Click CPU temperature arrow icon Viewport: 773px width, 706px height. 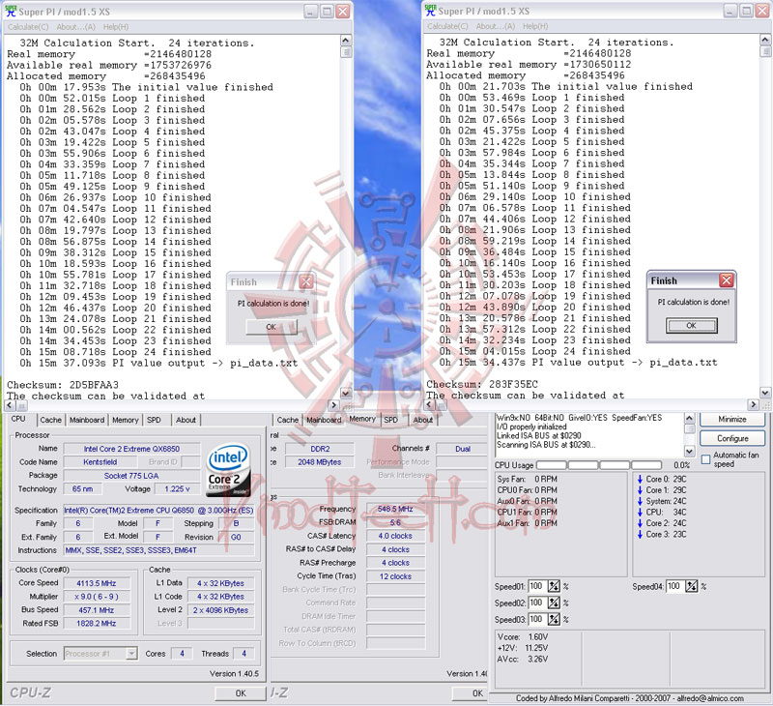pyautogui.click(x=640, y=513)
